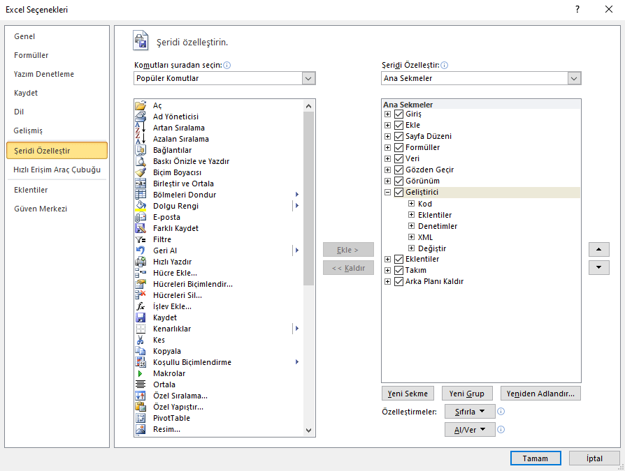625x471 pixels.
Task: Click the Makrolar play icon
Action: tap(141, 373)
